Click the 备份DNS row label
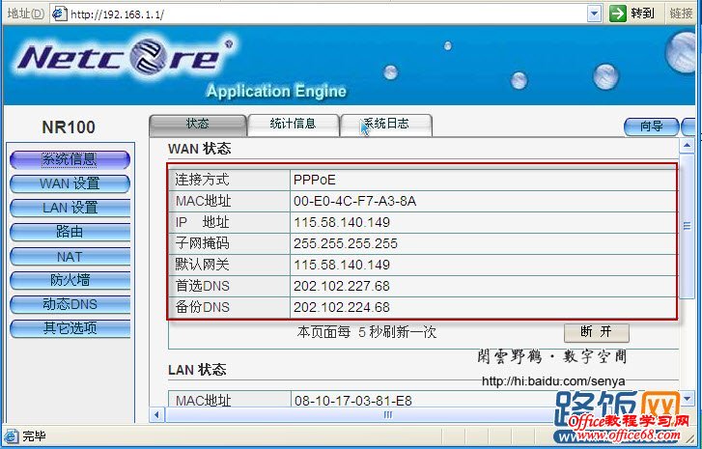702x449 pixels. point(202,307)
